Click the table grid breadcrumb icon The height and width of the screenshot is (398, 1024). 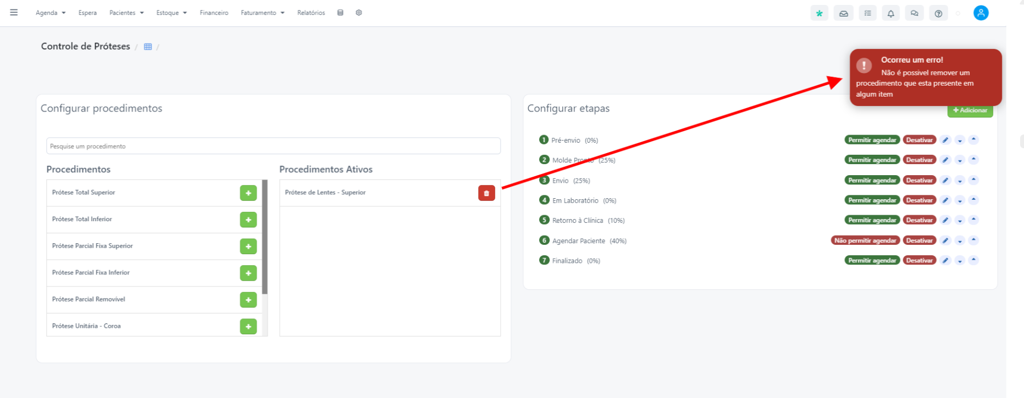click(x=148, y=47)
